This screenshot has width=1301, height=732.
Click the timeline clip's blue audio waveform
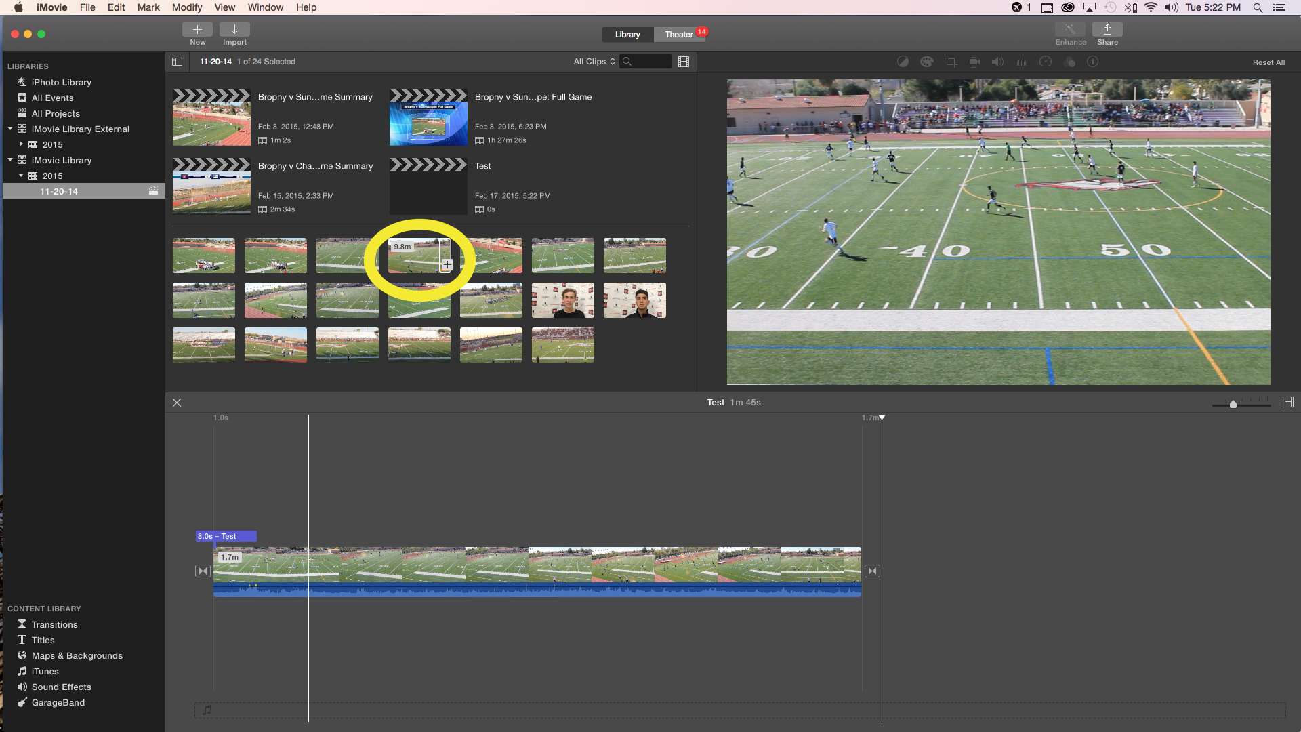click(x=537, y=590)
